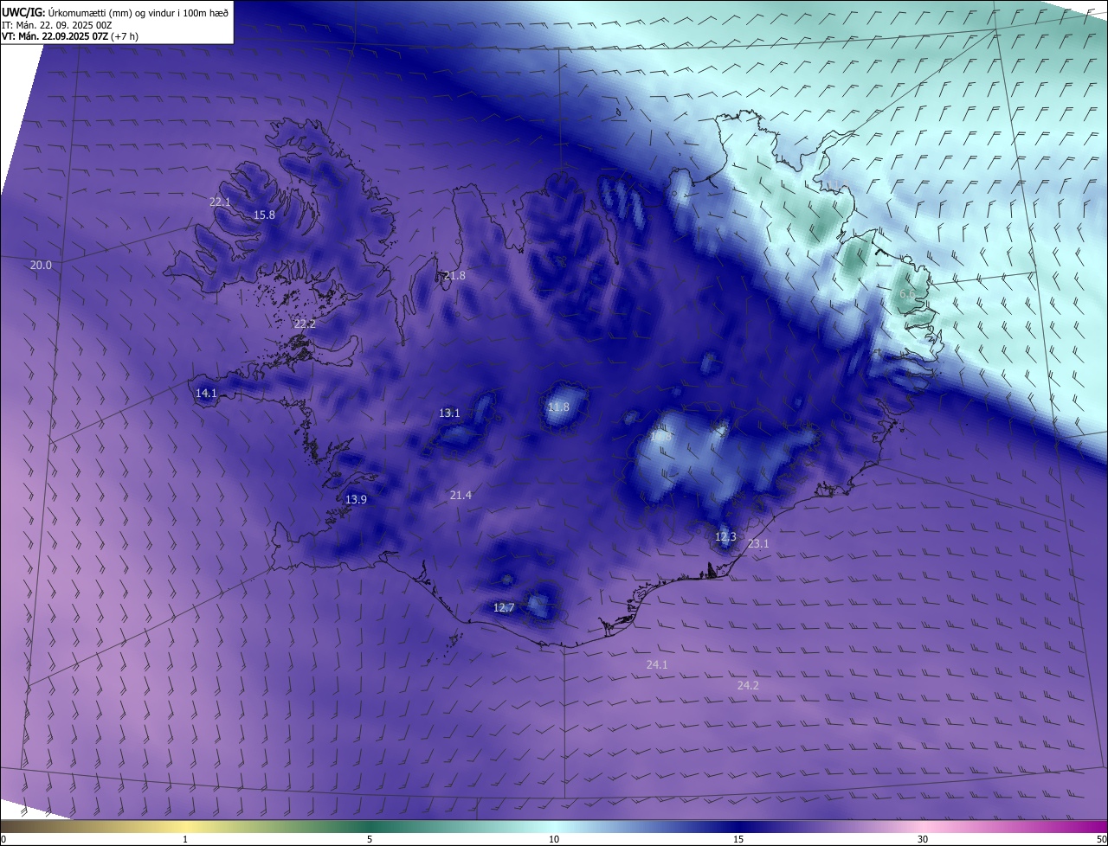
Task: Click the 10 tick on the color scale
Action: tap(554, 839)
